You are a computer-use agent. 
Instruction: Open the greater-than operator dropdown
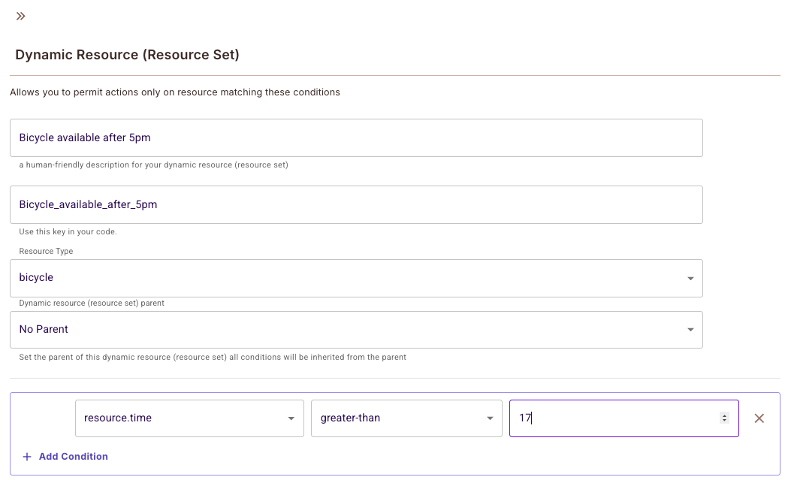[406, 418]
